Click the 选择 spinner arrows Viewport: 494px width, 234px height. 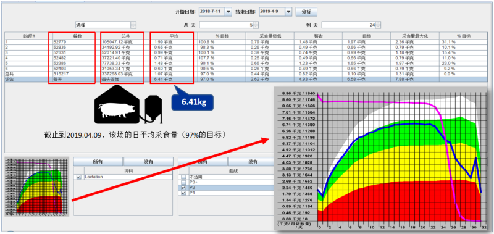pyautogui.click(x=133, y=25)
